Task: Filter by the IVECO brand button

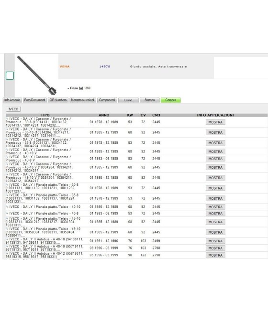Action: 13,109
